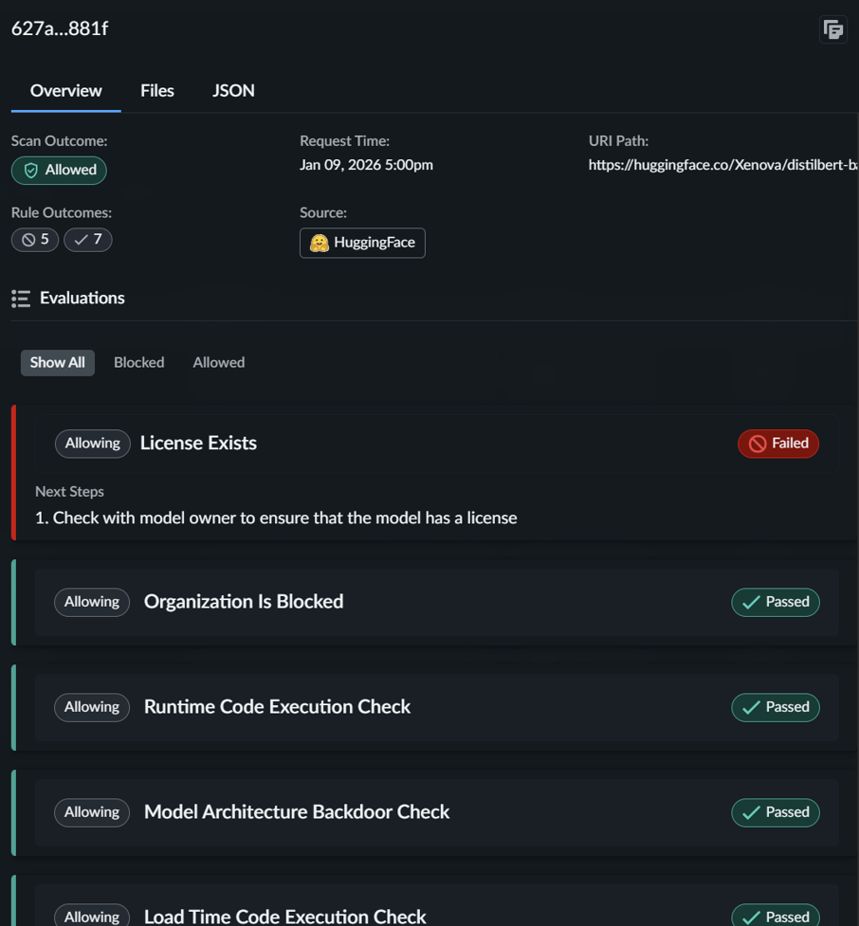859x926 pixels.
Task: Select the Show All filter
Action: point(57,363)
